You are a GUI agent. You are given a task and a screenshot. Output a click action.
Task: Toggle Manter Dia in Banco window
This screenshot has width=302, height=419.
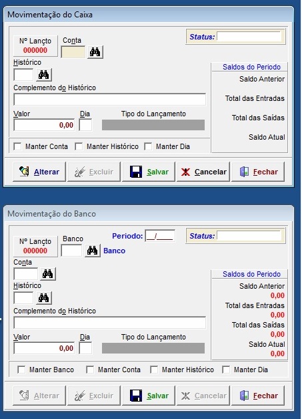tap(226, 370)
